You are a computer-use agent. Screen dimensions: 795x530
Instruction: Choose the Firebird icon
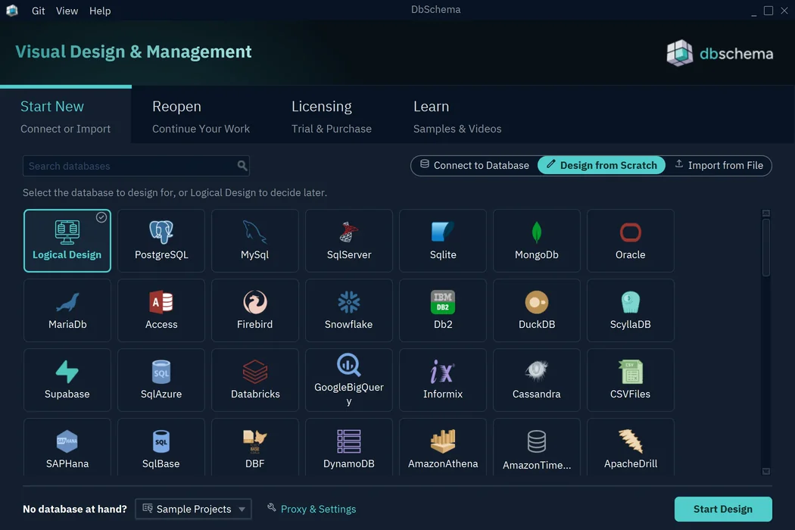254,302
